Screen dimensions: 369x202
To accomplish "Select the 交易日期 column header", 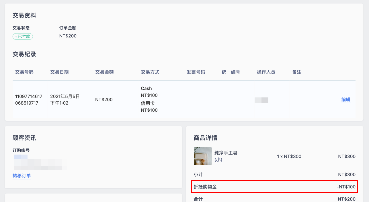I will (59, 72).
